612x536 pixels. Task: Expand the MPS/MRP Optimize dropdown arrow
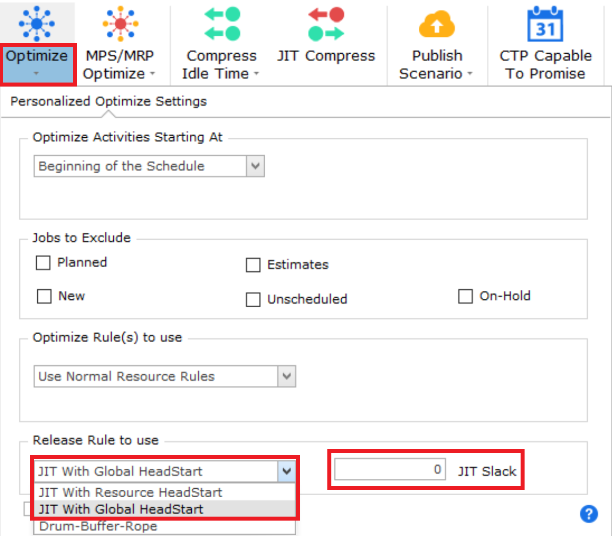click(x=153, y=74)
